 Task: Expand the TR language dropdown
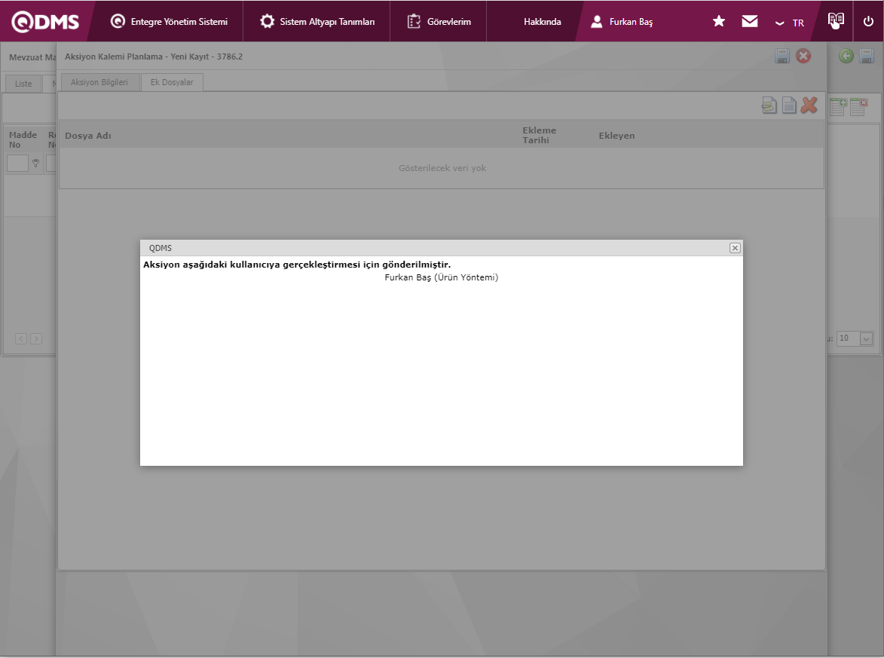click(789, 23)
